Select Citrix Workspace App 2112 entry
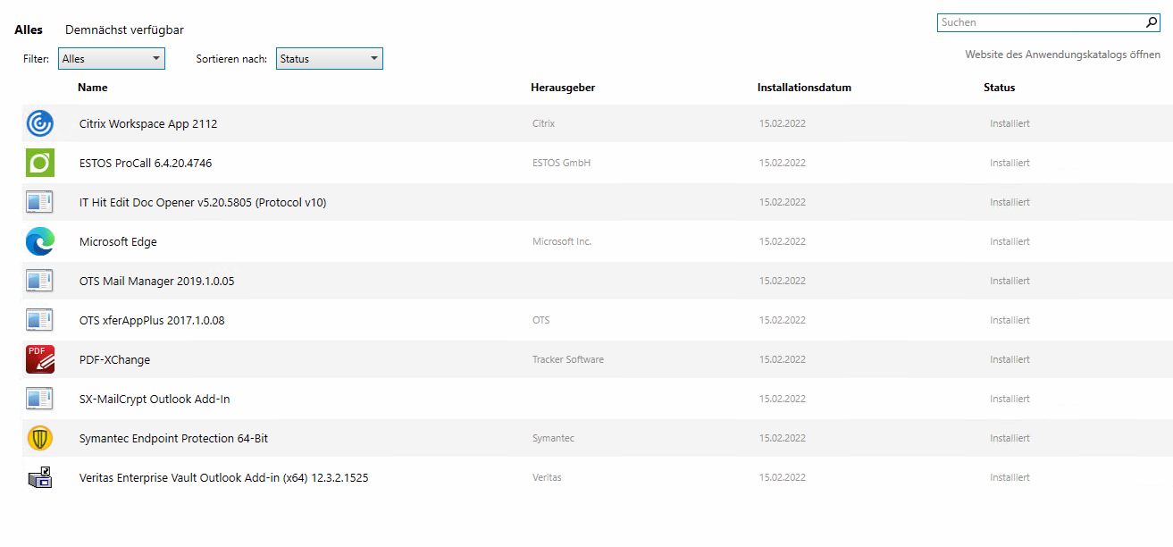 [148, 123]
